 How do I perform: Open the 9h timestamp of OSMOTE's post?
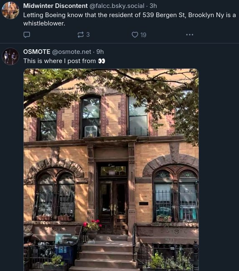point(100,52)
